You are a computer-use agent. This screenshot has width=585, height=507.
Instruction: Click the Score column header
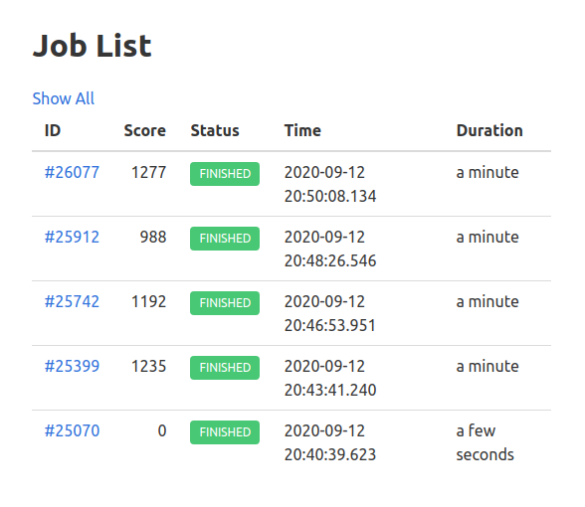pyautogui.click(x=145, y=130)
